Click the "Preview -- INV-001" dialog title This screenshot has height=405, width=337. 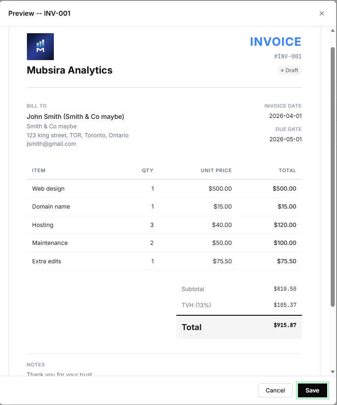[x=39, y=13]
